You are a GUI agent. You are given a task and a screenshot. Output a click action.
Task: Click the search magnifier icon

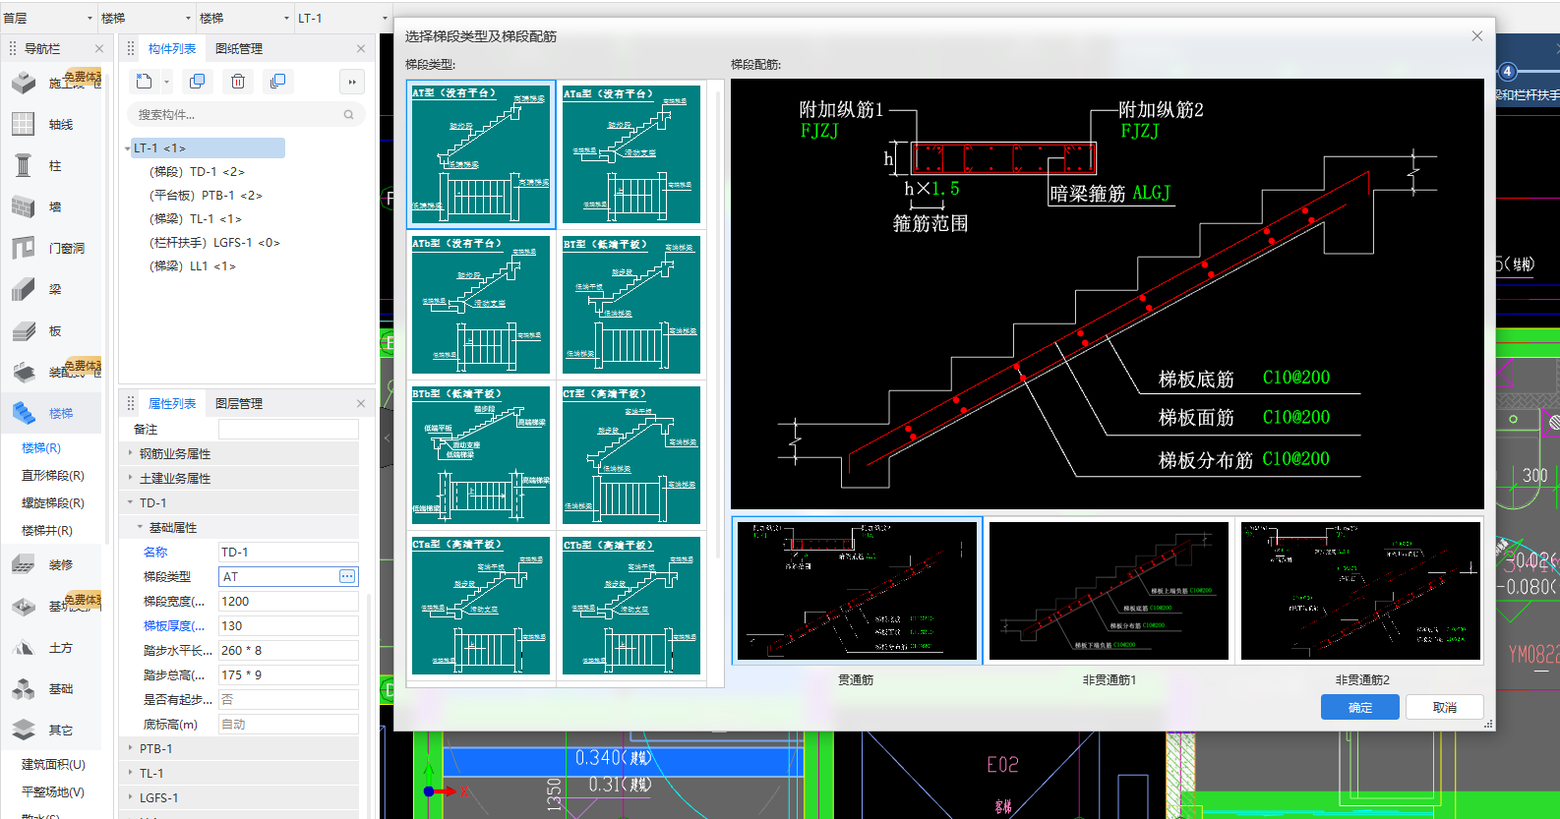coord(348,115)
